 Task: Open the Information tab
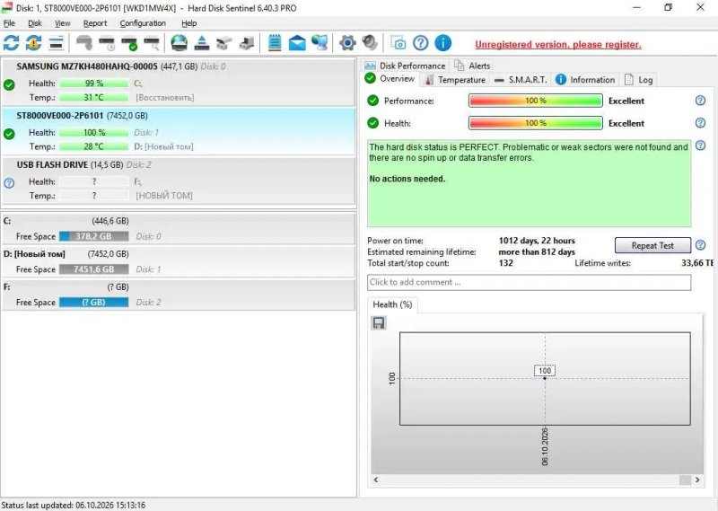[585, 80]
